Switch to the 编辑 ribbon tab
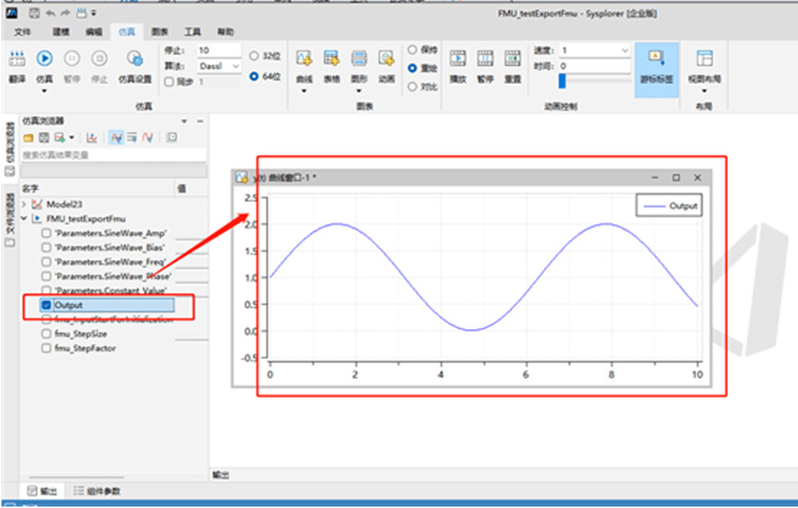This screenshot has width=798, height=508. (x=94, y=32)
